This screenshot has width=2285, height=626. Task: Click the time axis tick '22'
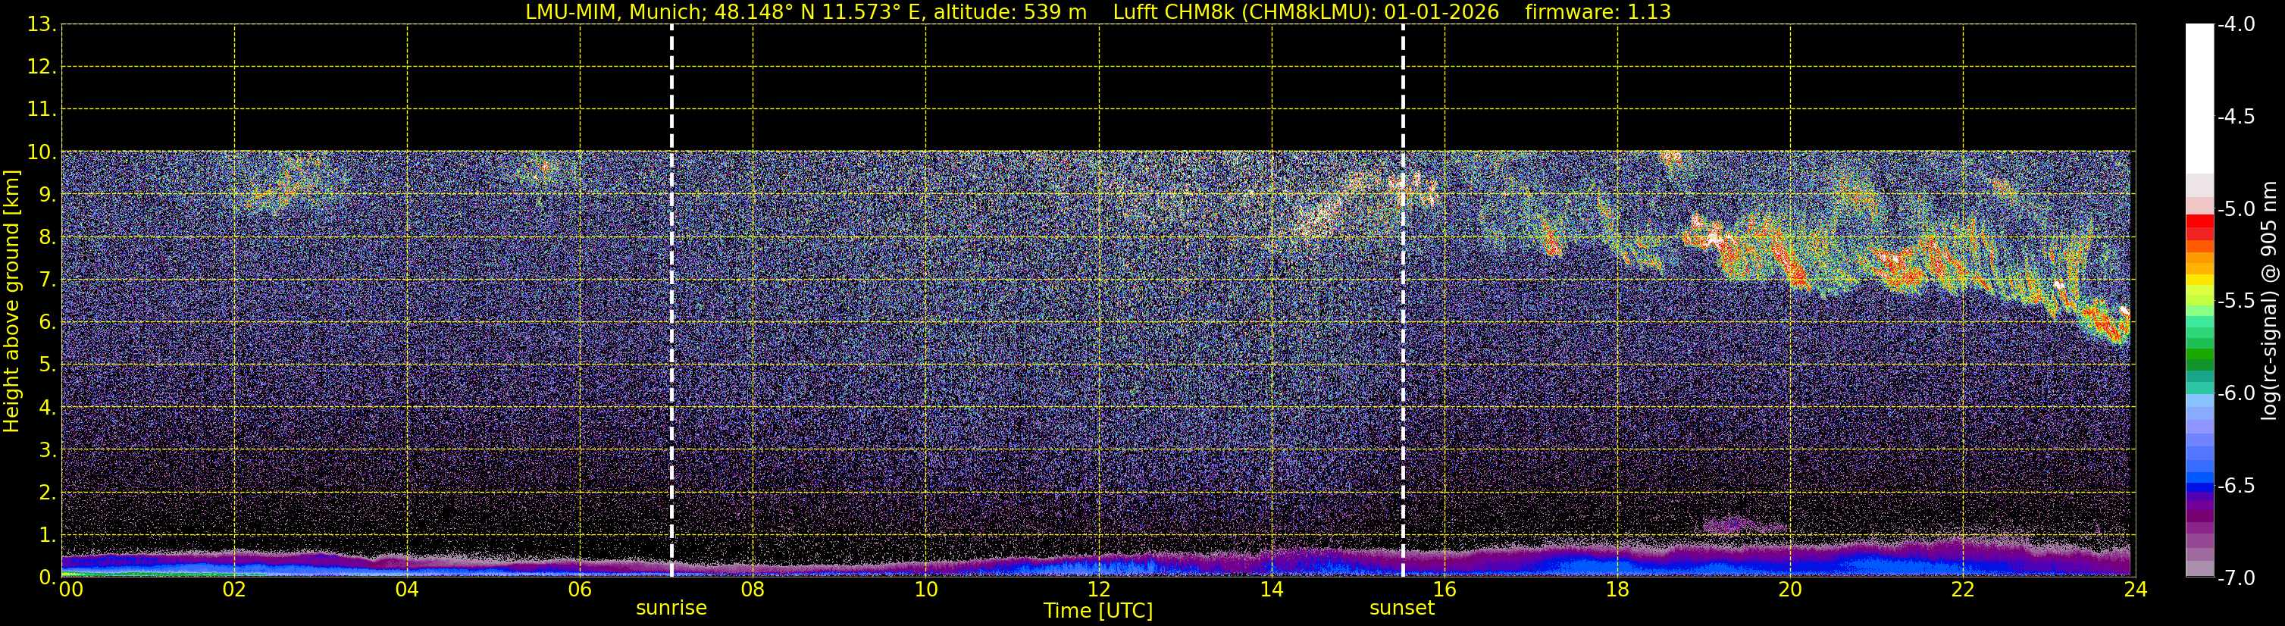pos(1964,590)
